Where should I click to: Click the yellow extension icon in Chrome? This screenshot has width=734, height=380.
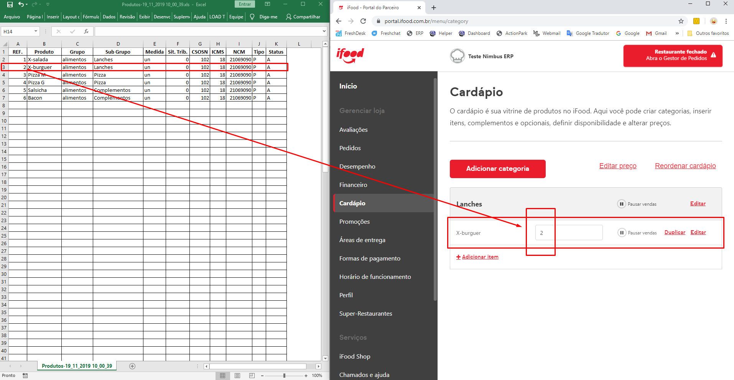pyautogui.click(x=696, y=21)
